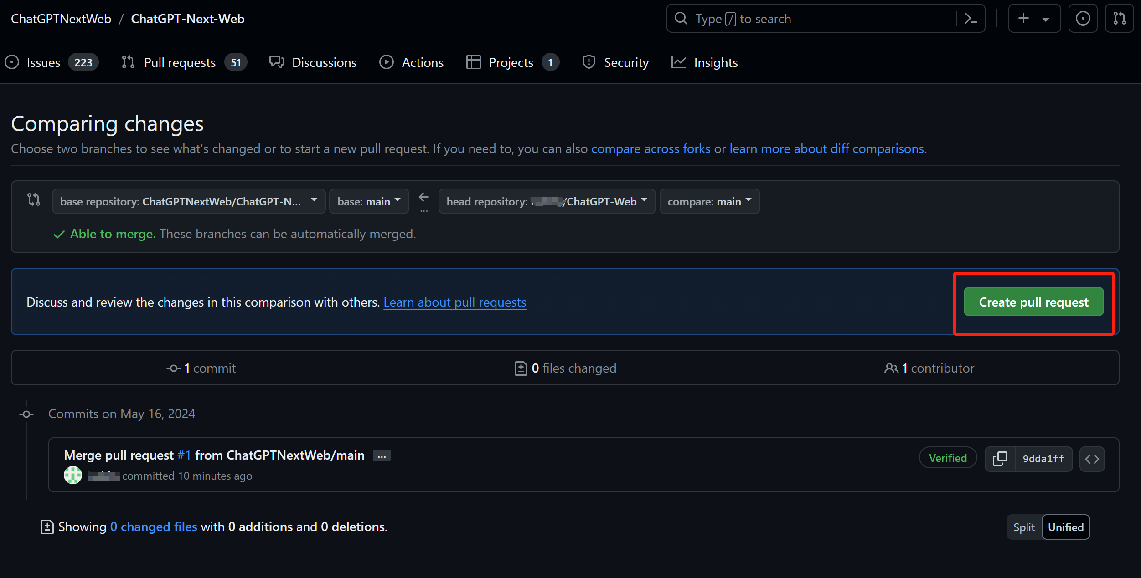This screenshot has height=578, width=1141.
Task: Follow the compare across forks link
Action: coord(651,149)
